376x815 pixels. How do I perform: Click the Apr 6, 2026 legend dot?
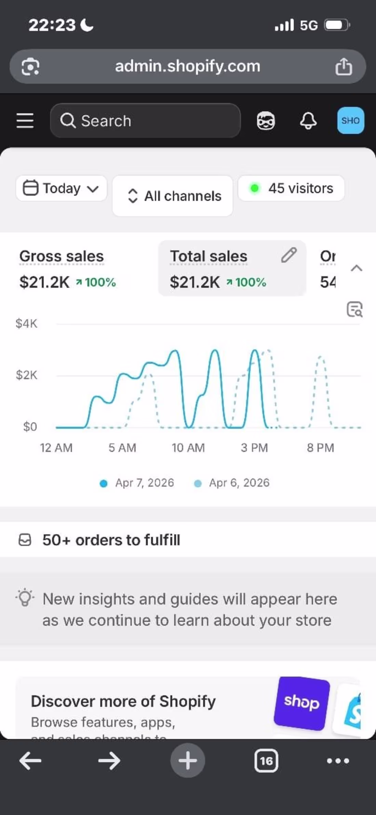[x=198, y=484]
